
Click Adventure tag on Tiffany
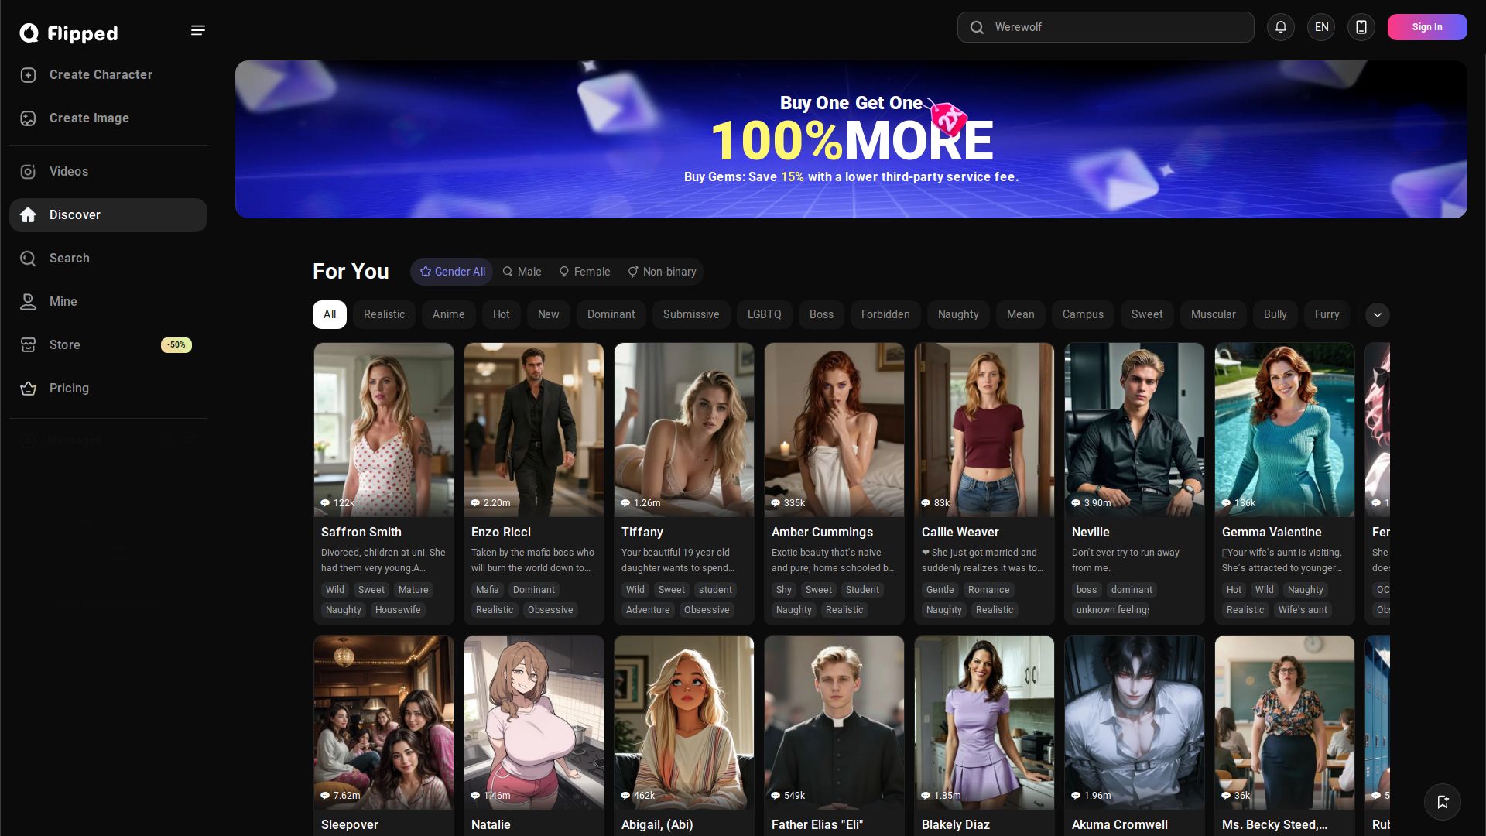tap(648, 610)
